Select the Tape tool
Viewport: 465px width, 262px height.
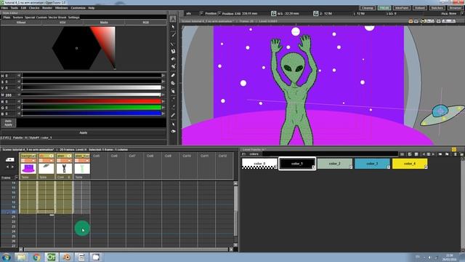pos(173,84)
